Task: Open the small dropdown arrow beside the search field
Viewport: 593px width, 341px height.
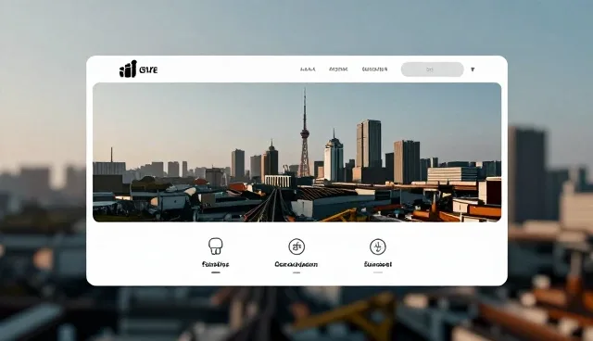Action: tap(473, 69)
